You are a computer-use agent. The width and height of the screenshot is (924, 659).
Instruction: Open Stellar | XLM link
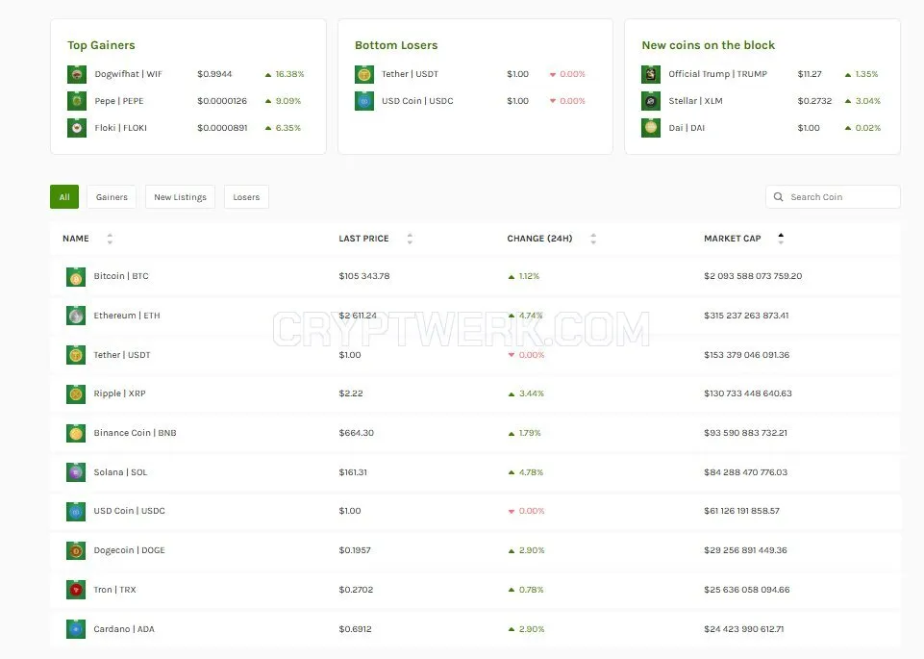(x=695, y=101)
